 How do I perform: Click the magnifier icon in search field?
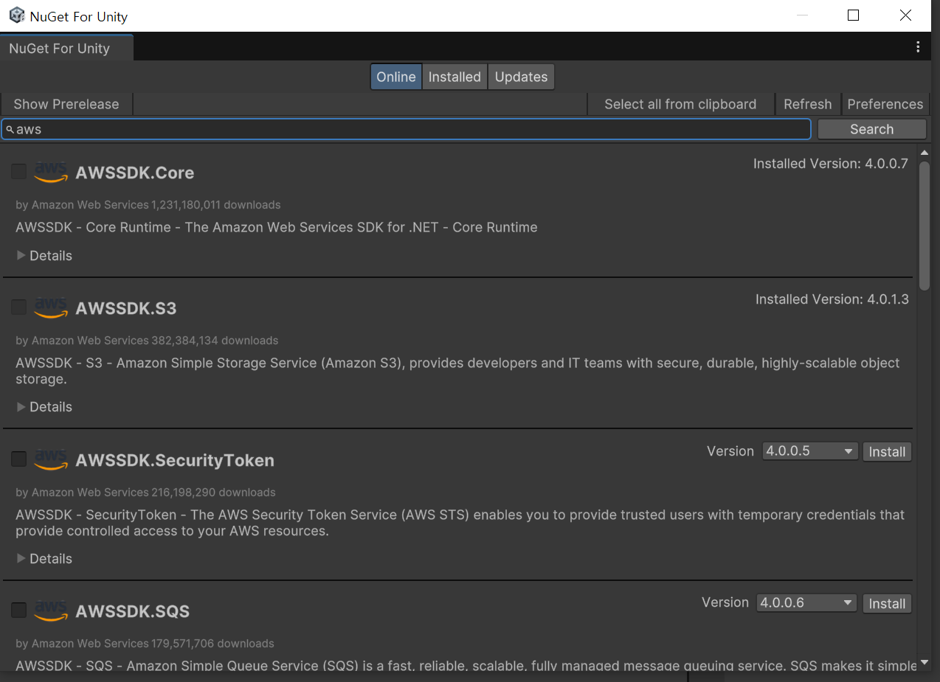pyautogui.click(x=10, y=130)
